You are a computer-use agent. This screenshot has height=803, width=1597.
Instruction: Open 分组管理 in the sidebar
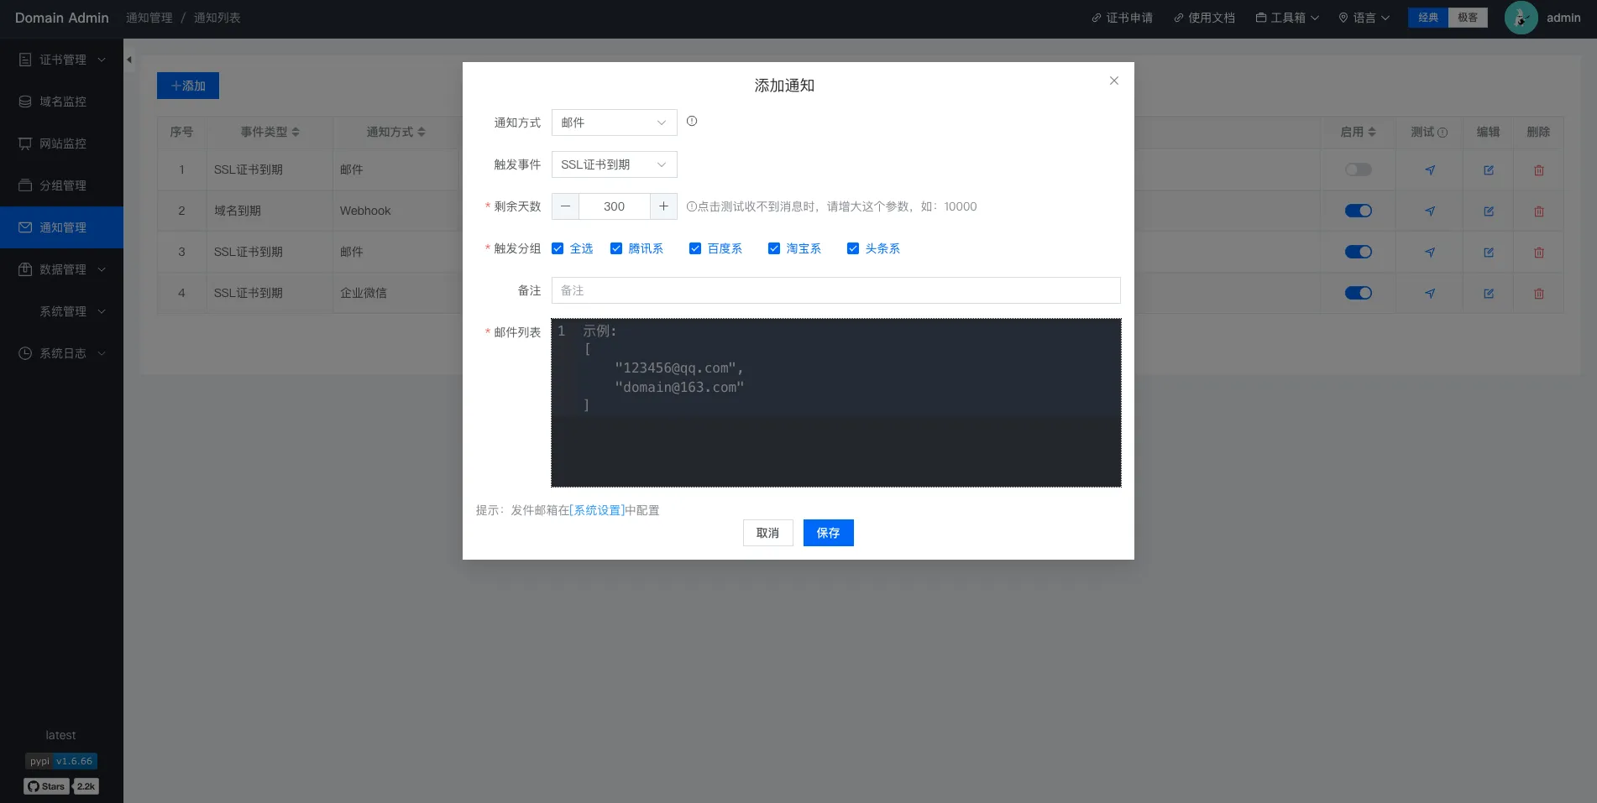61,185
